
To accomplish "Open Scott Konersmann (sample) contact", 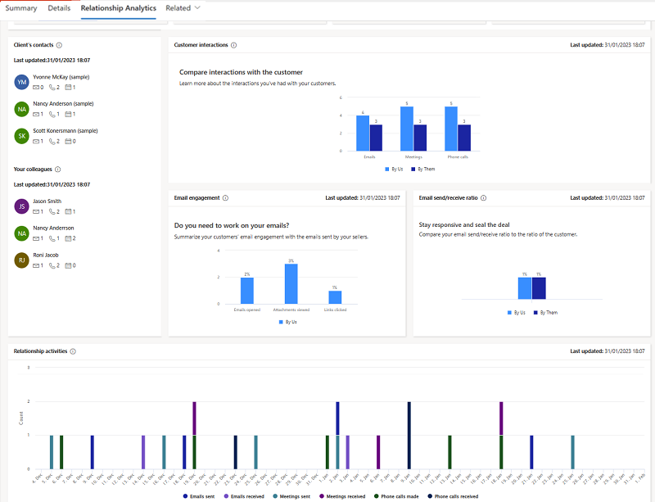I will click(65, 130).
